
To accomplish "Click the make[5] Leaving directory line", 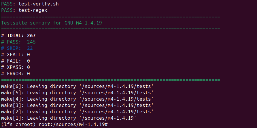I will pyautogui.click(x=77, y=93).
